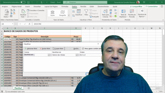Click the Save icon in title bar

pyautogui.click(x=28, y=2)
